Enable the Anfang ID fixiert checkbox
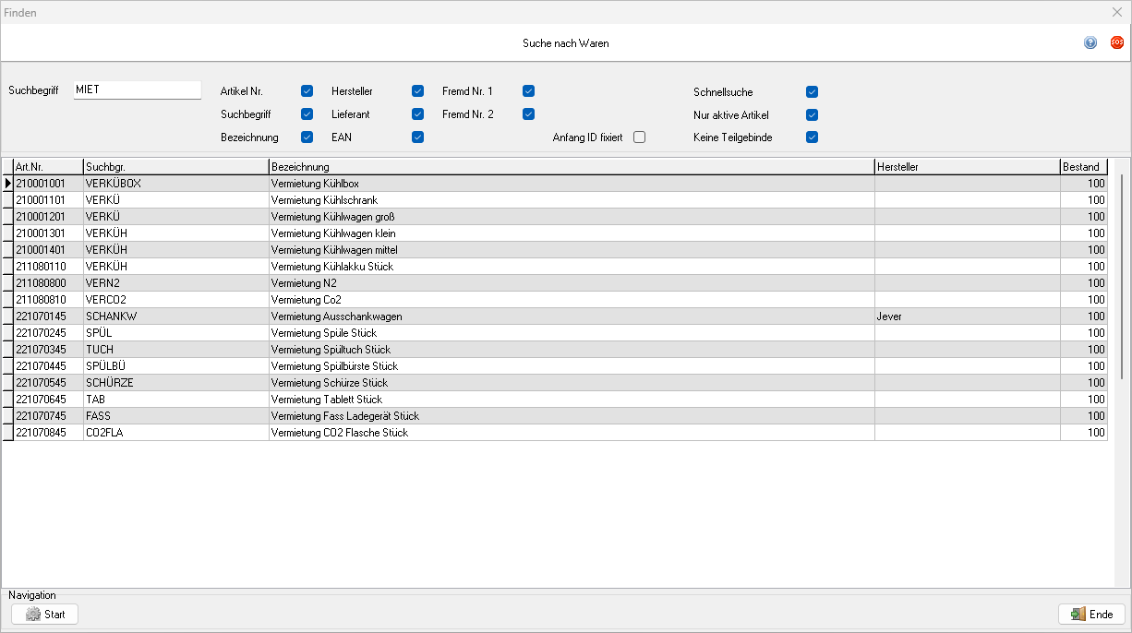The height and width of the screenshot is (633, 1132). click(639, 137)
